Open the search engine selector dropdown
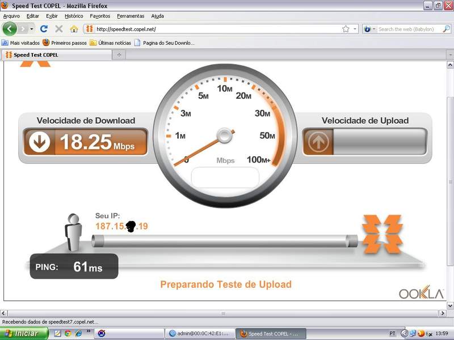This screenshot has width=454, height=340. [x=369, y=29]
